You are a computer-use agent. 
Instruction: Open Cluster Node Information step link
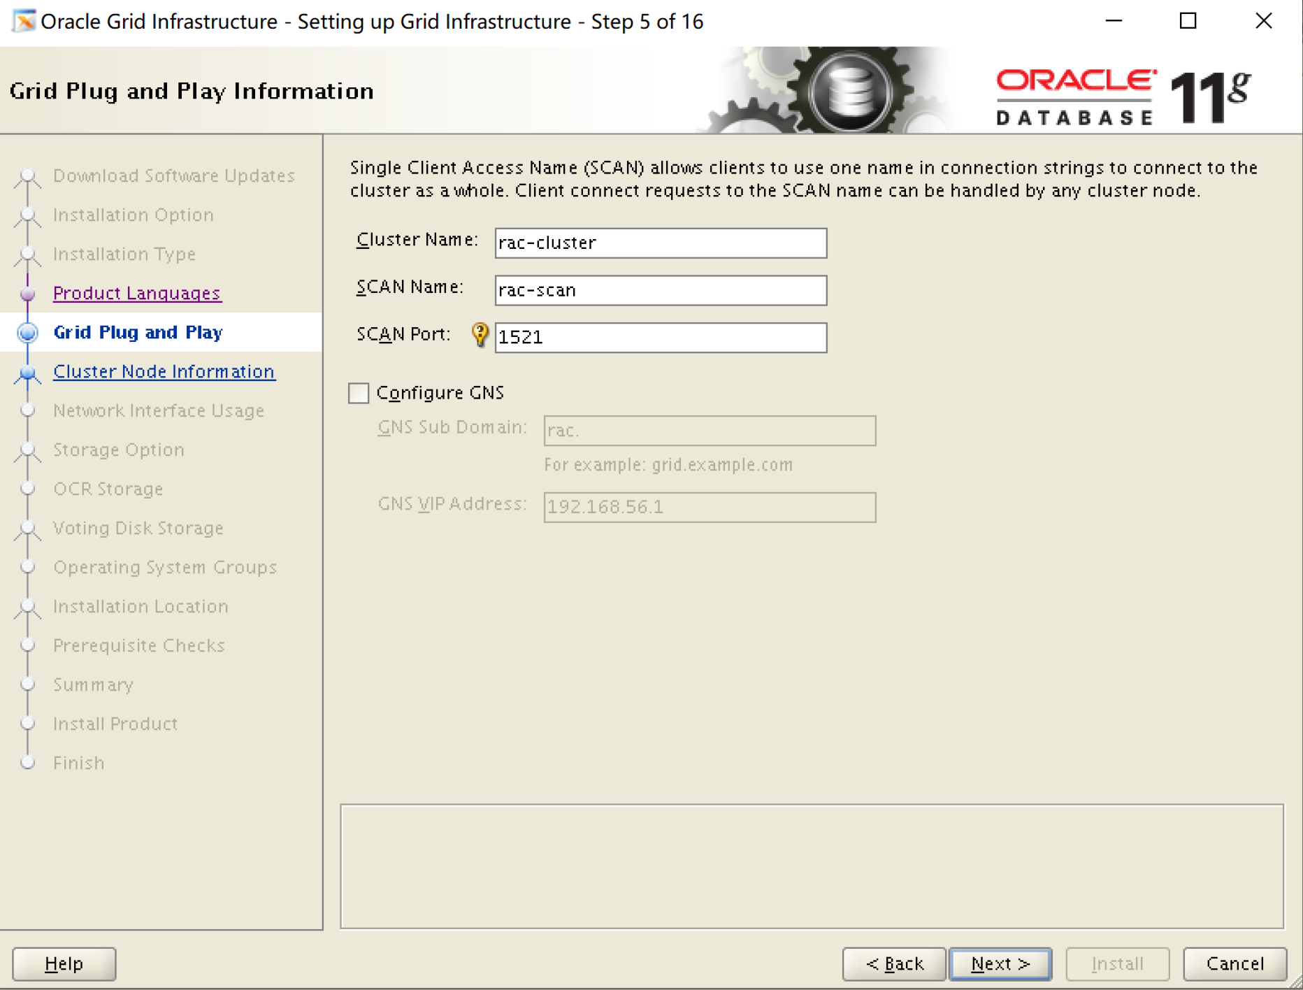click(164, 371)
